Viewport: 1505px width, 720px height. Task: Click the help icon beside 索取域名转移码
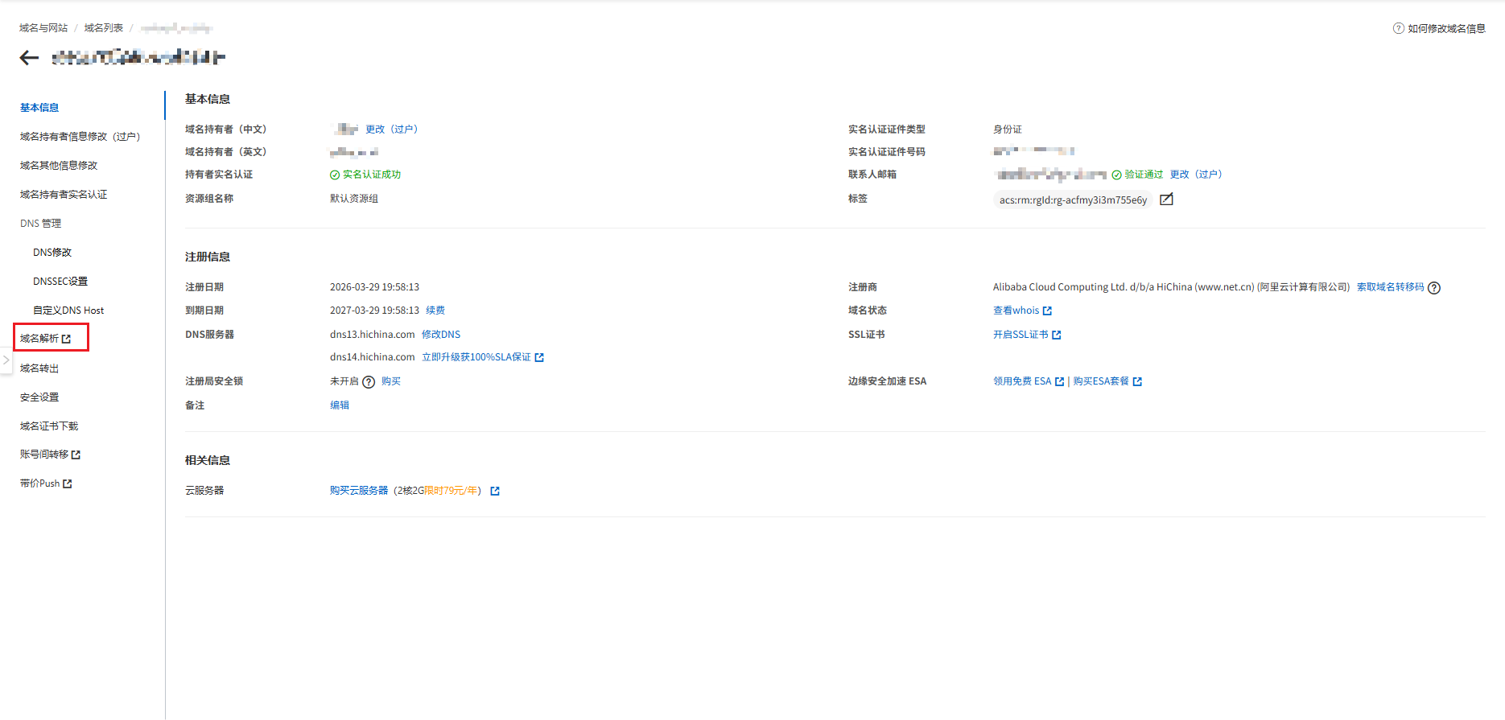coord(1434,288)
